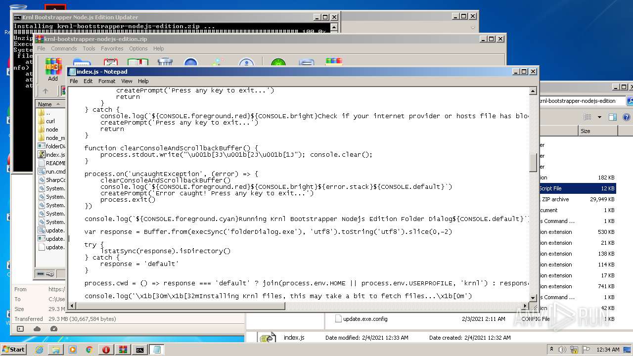This screenshot has height=356, width=633.
Task: Click Notepad vertical scroll thumb
Action: [x=533, y=162]
